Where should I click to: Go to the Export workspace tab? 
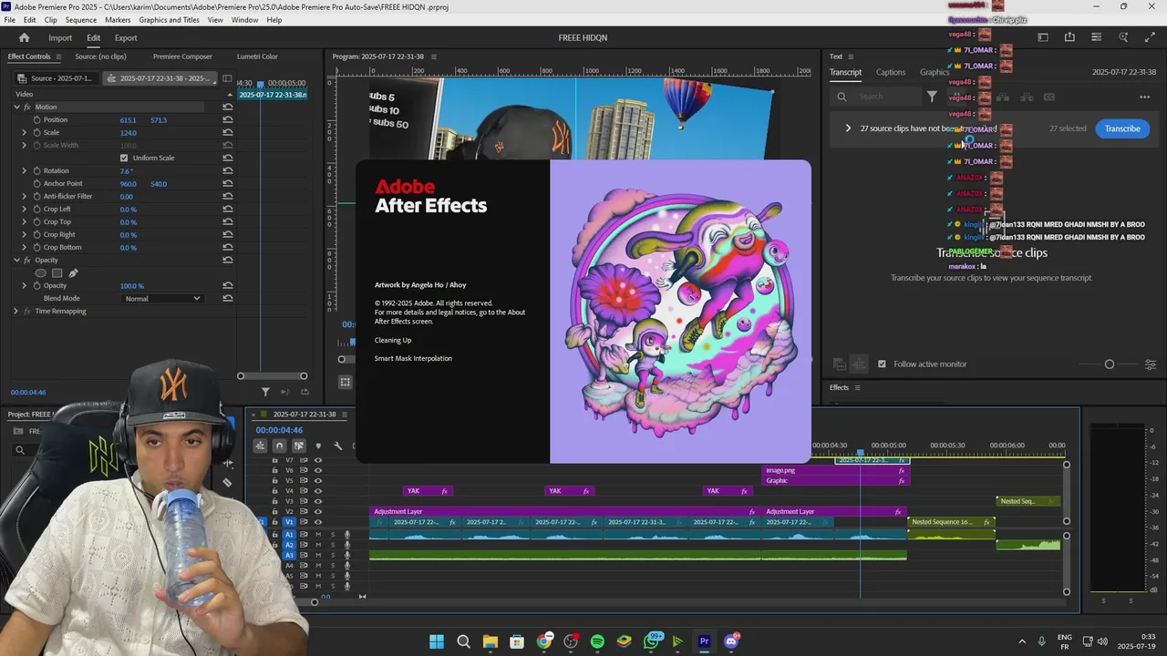click(126, 37)
